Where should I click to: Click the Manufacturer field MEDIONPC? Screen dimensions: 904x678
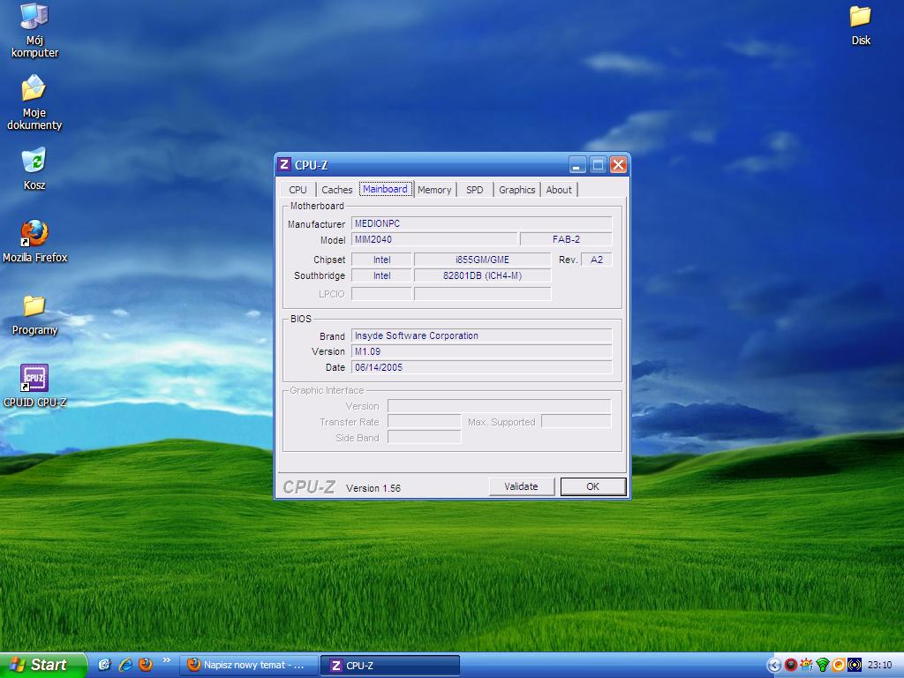click(x=481, y=223)
